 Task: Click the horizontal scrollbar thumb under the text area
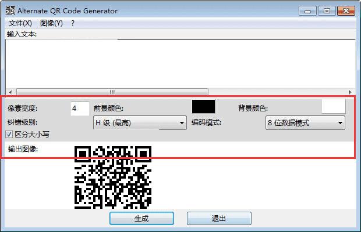(112, 92)
